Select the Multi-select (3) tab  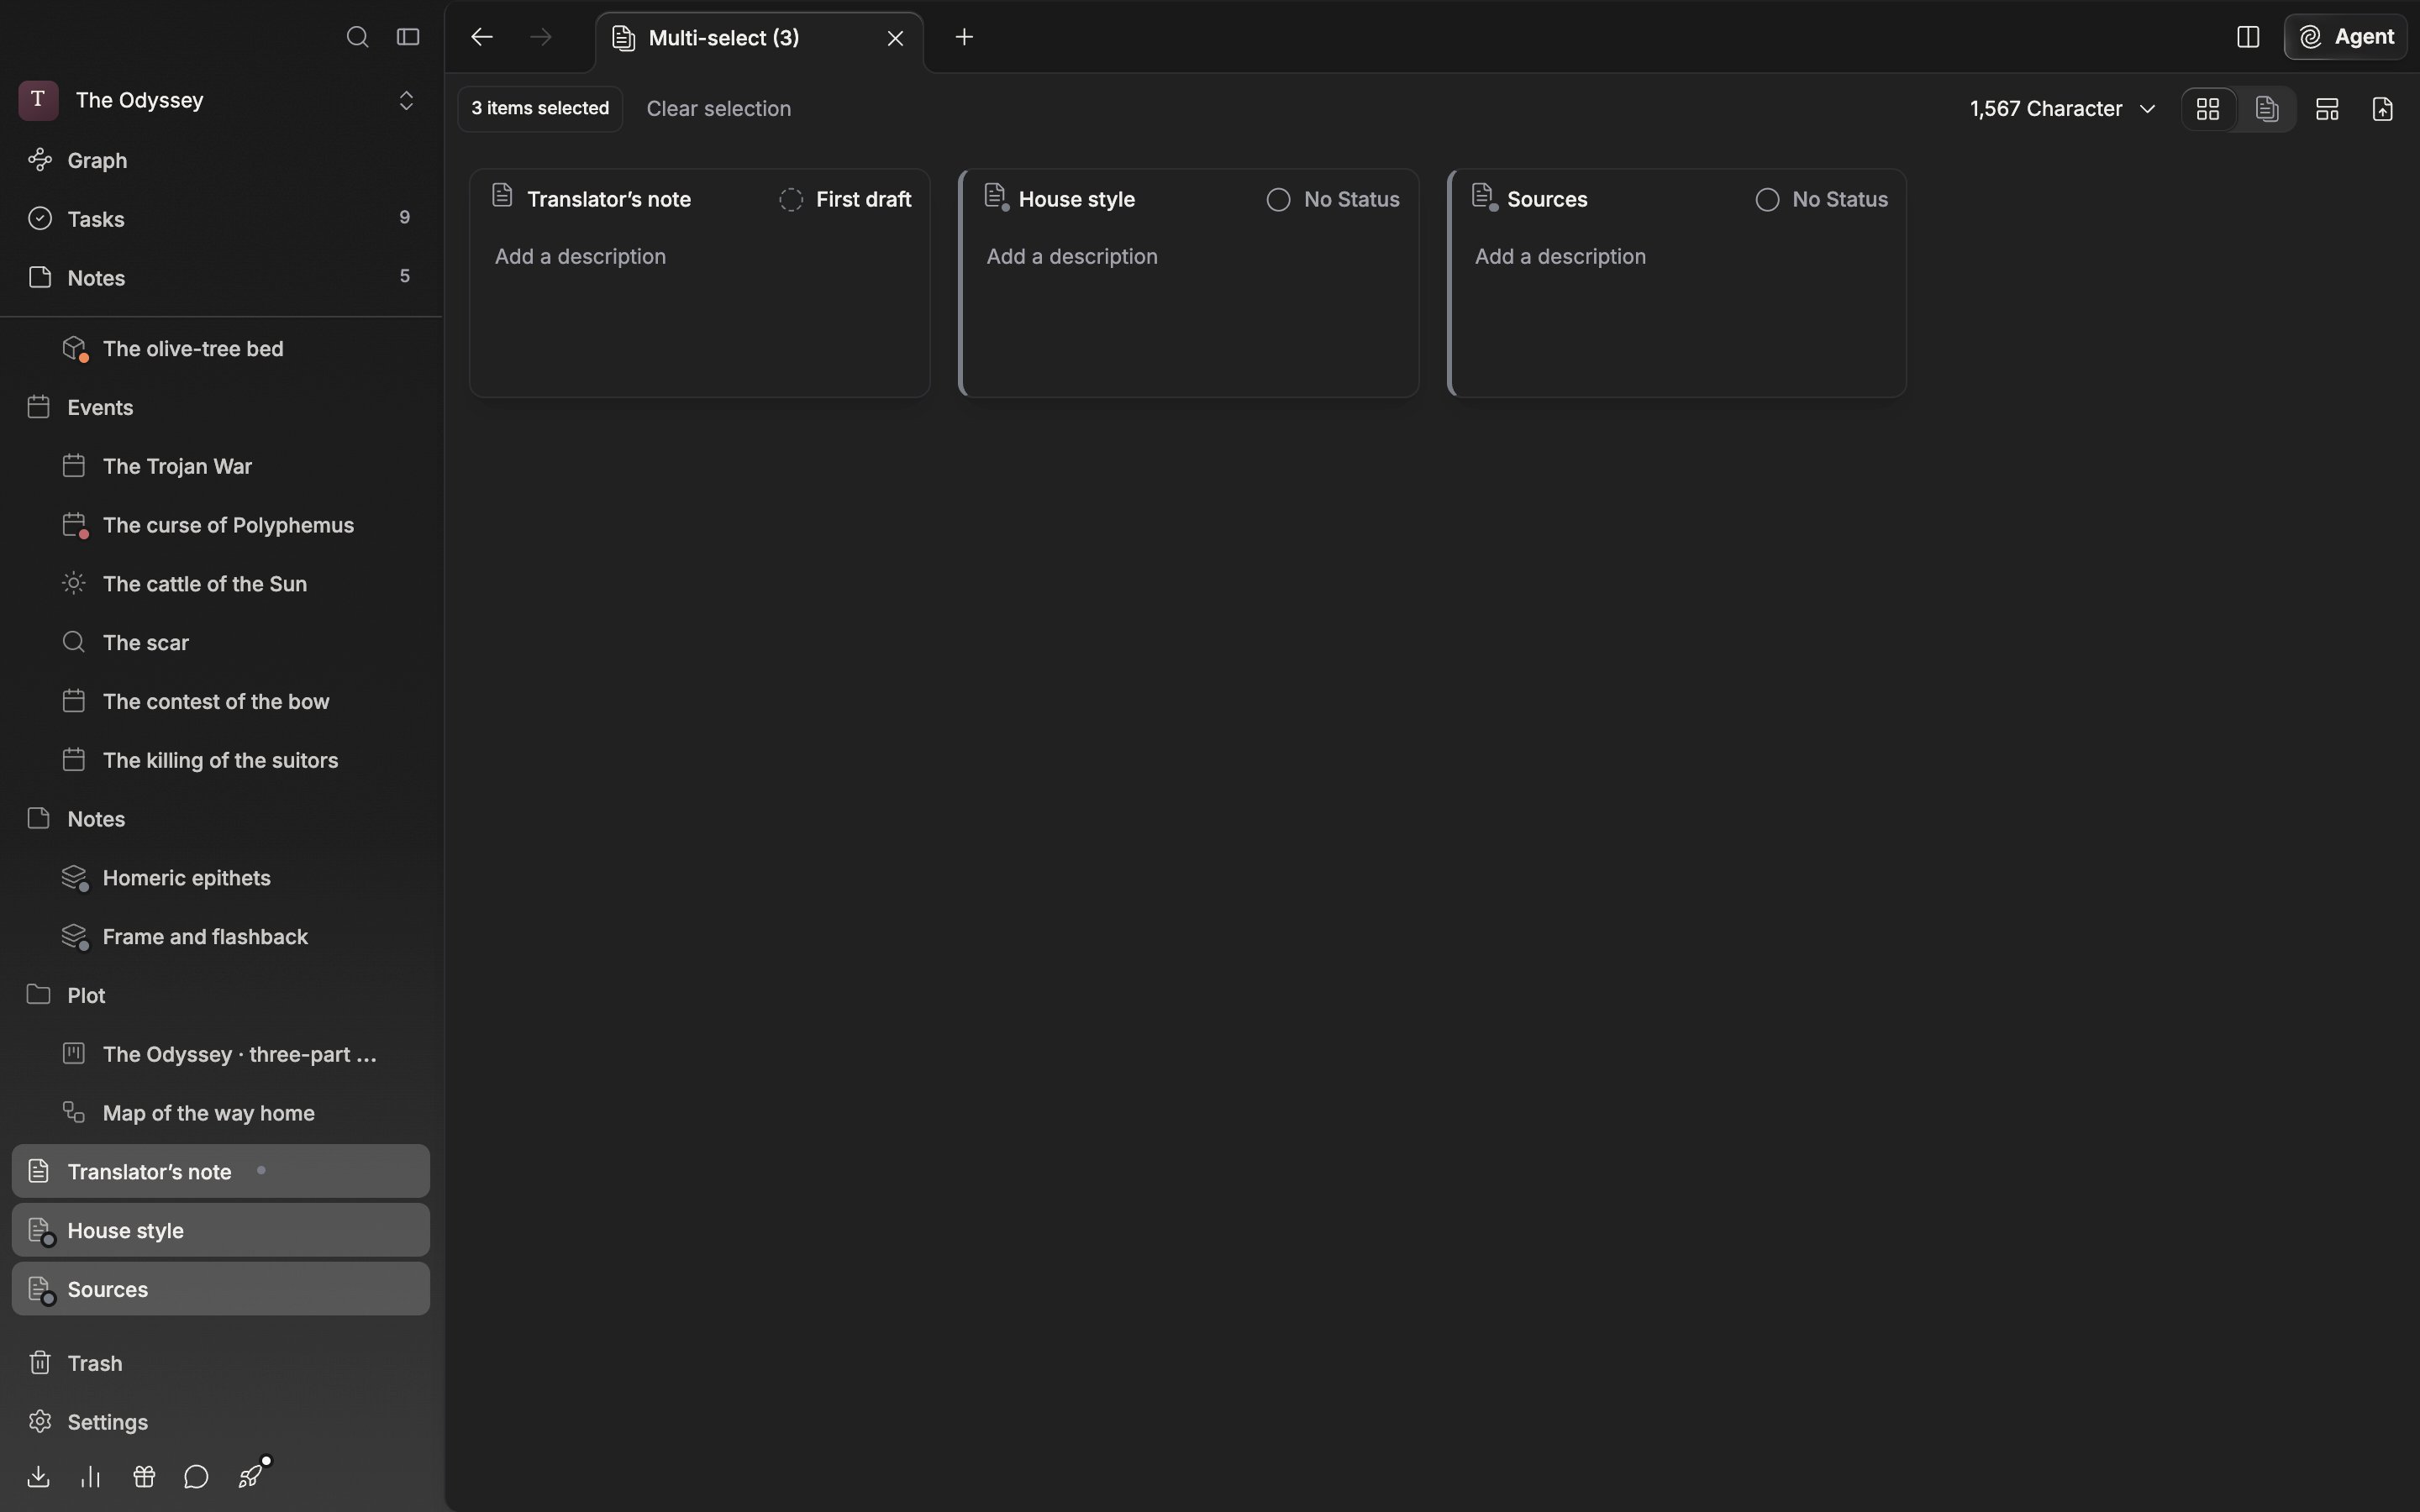(759, 38)
